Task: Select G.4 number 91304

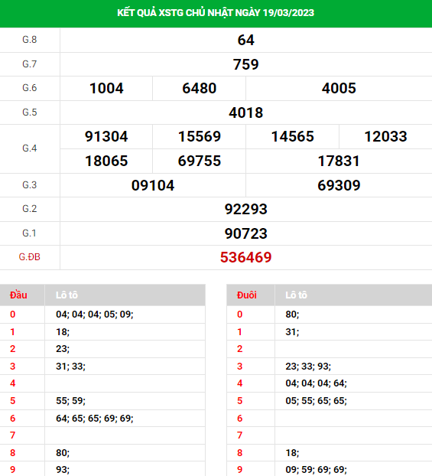Action: click(x=106, y=136)
